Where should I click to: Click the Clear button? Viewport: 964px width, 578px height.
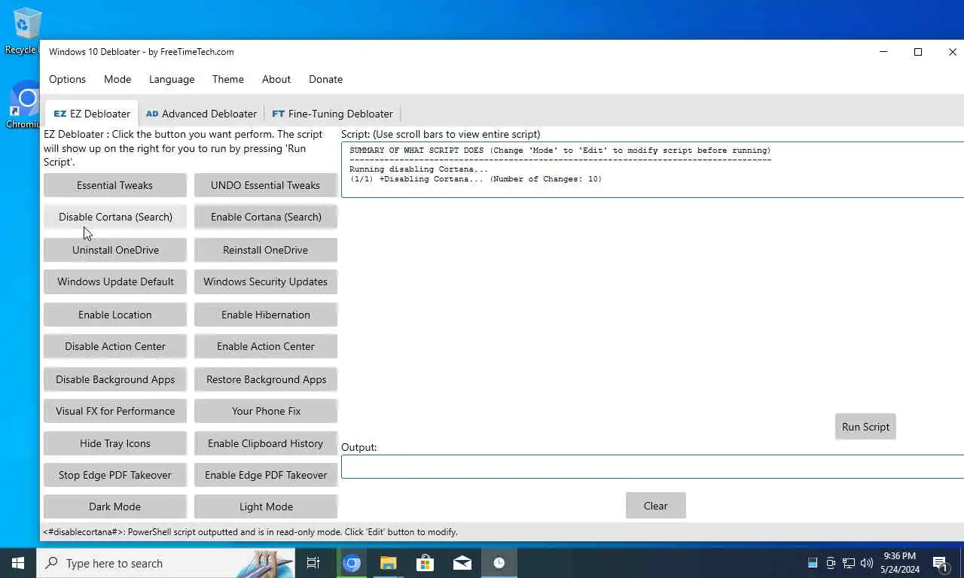[655, 506]
